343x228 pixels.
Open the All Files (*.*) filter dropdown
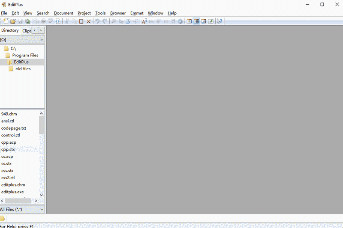pyautogui.click(x=22, y=210)
